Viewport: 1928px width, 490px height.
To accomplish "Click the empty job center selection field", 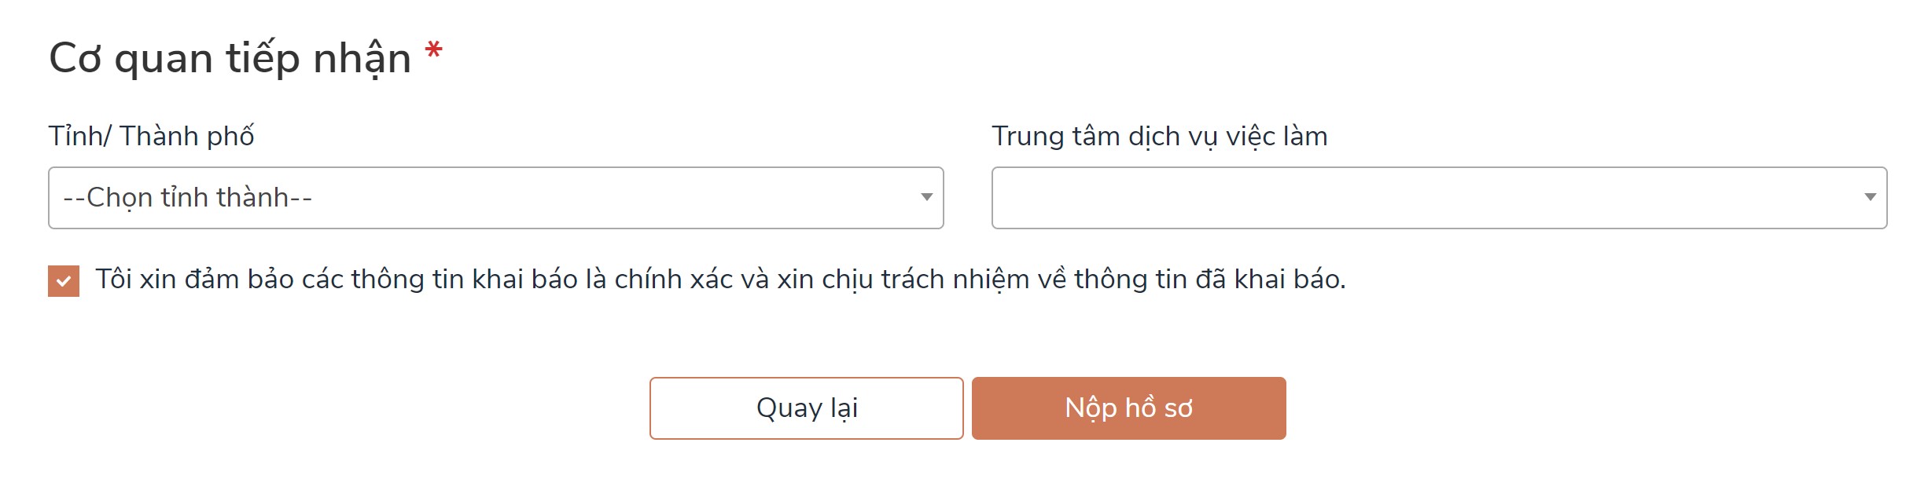I will pos(1415,198).
